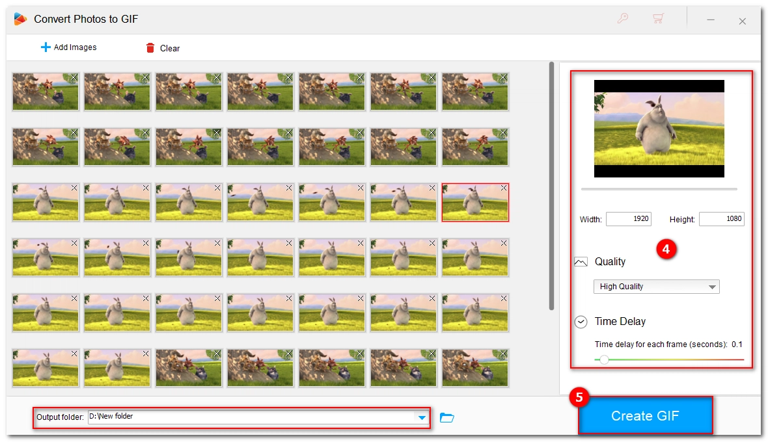Minimize the Convert Photos to GIF window

point(711,19)
